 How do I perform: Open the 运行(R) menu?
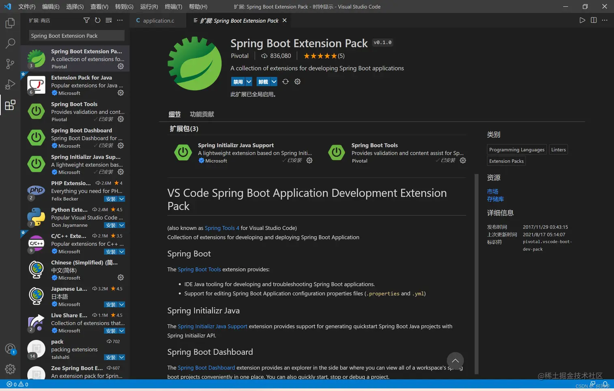click(x=149, y=6)
